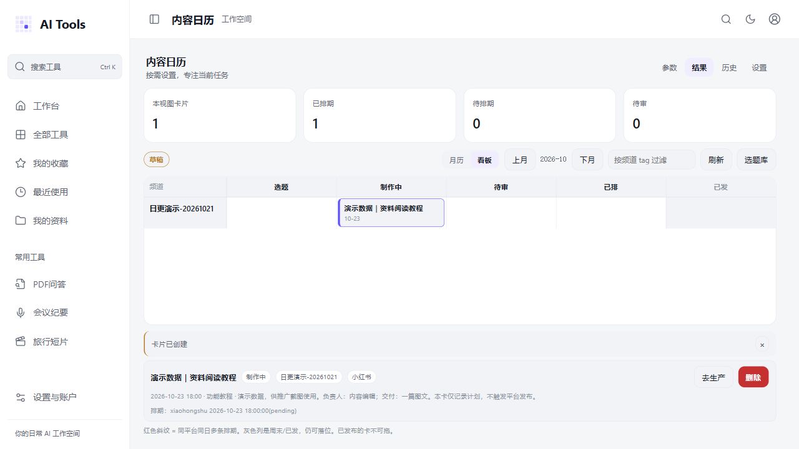The width and height of the screenshot is (799, 449).
Task: Click the 去生产 button
Action: [x=713, y=377]
